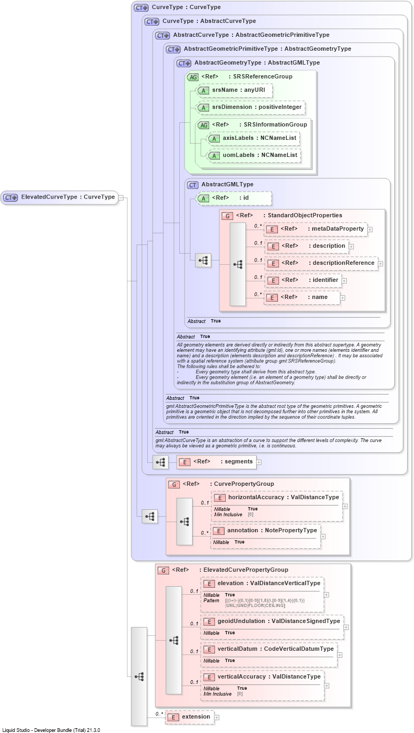
Task: Click the attribute icon of axisLabels
Action: [214, 139]
